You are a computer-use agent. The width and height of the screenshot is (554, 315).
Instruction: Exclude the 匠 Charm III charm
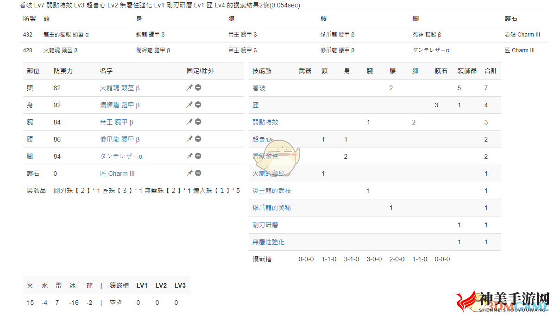198,173
